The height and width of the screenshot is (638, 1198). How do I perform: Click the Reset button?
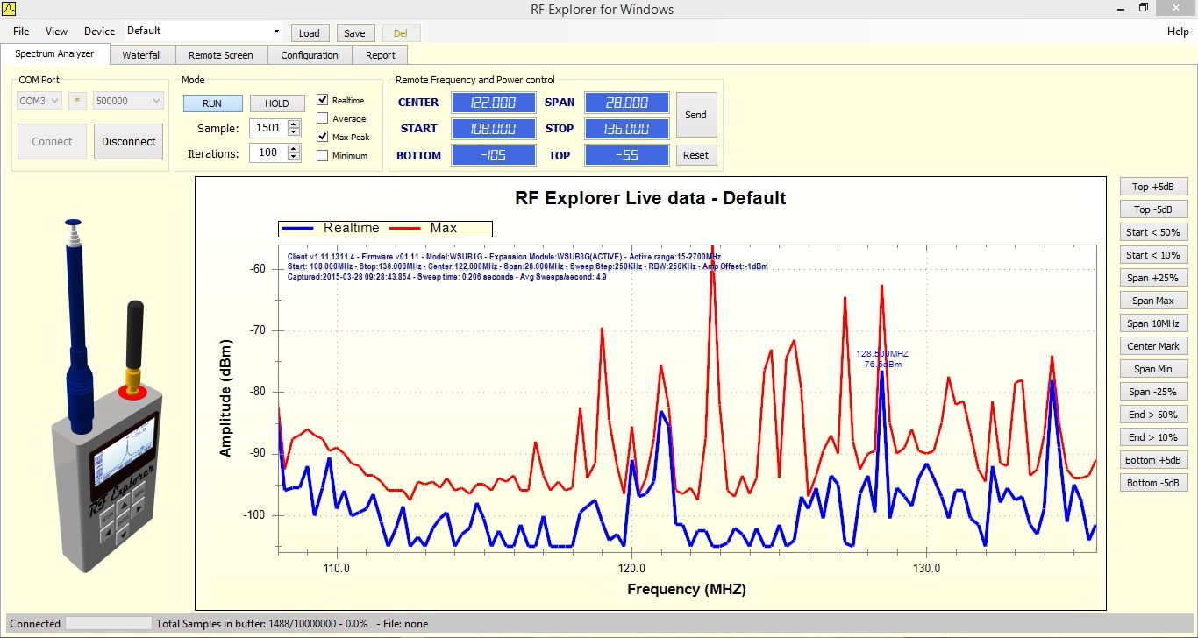pyautogui.click(x=695, y=155)
